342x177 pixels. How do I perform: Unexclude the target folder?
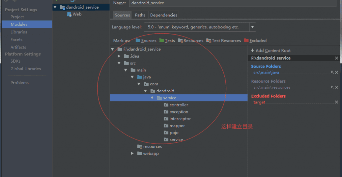(x=336, y=102)
